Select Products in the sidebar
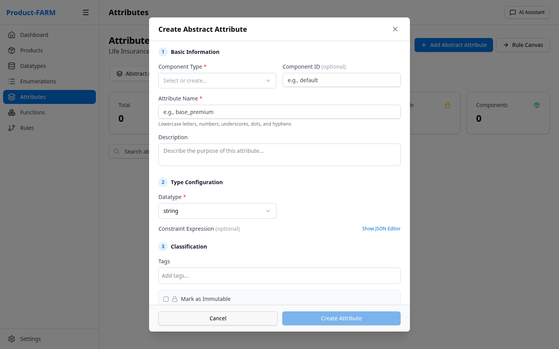 pyautogui.click(x=31, y=50)
